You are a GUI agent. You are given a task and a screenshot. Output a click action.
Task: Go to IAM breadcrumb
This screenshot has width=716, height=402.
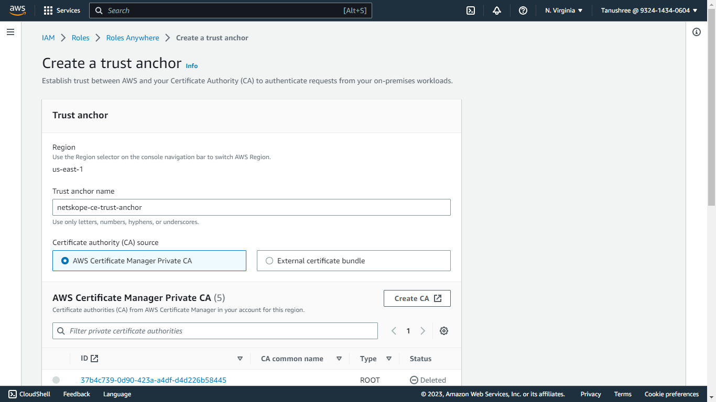[48, 38]
